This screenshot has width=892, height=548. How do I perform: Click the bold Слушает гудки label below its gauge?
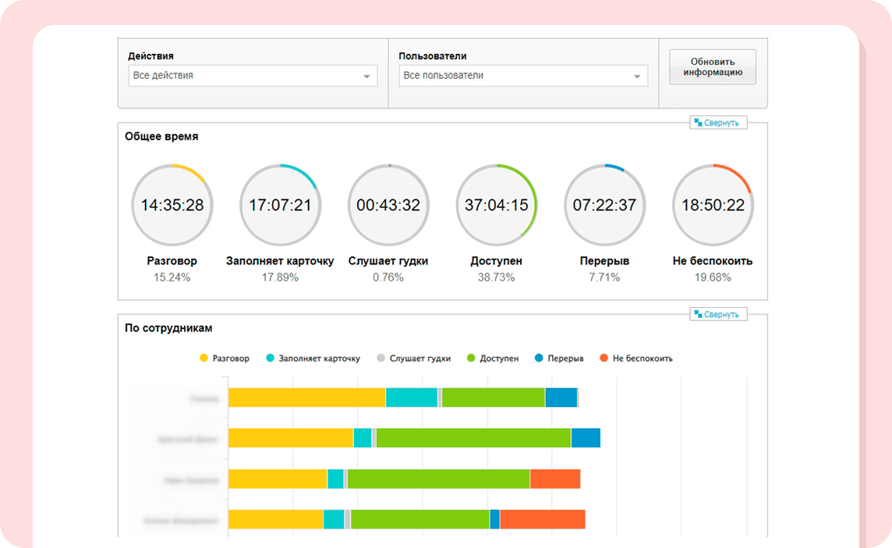388,261
